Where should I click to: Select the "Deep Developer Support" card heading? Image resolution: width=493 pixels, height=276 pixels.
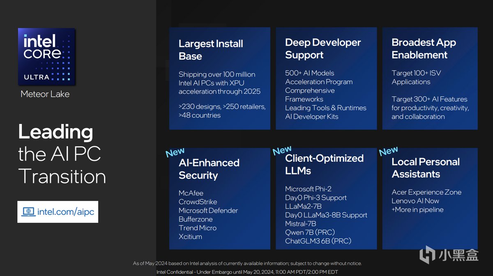(323, 48)
